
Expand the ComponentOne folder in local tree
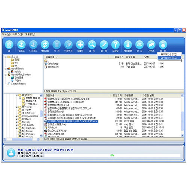[x=16, y=116]
